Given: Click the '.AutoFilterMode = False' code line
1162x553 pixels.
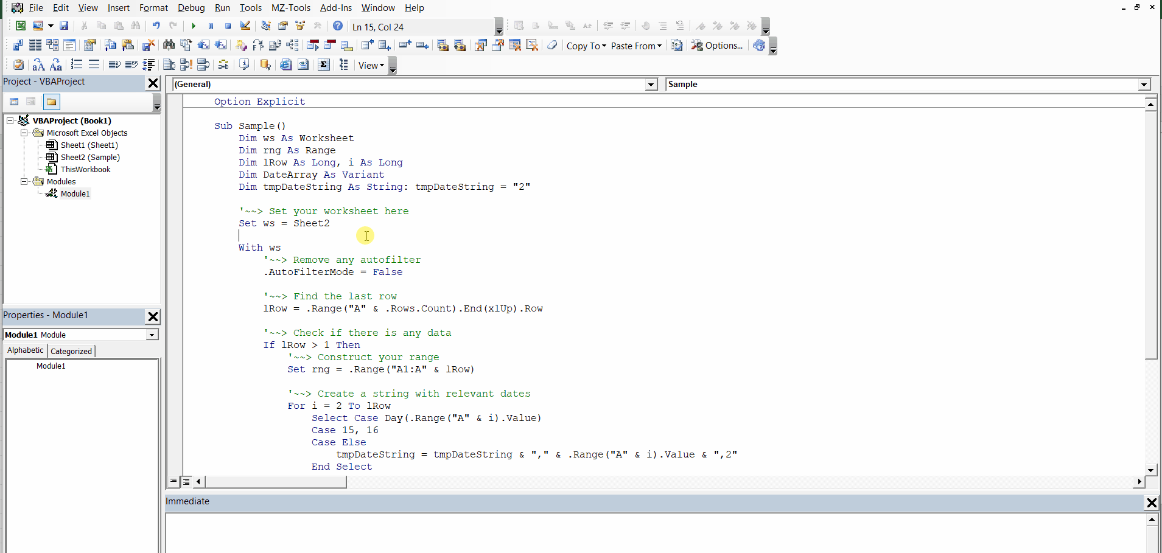Looking at the screenshot, I should click(333, 272).
